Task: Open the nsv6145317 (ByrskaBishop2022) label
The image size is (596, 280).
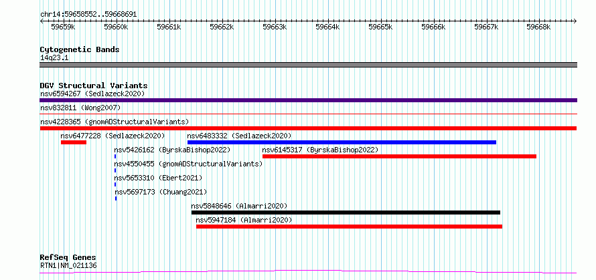Action: [320, 150]
